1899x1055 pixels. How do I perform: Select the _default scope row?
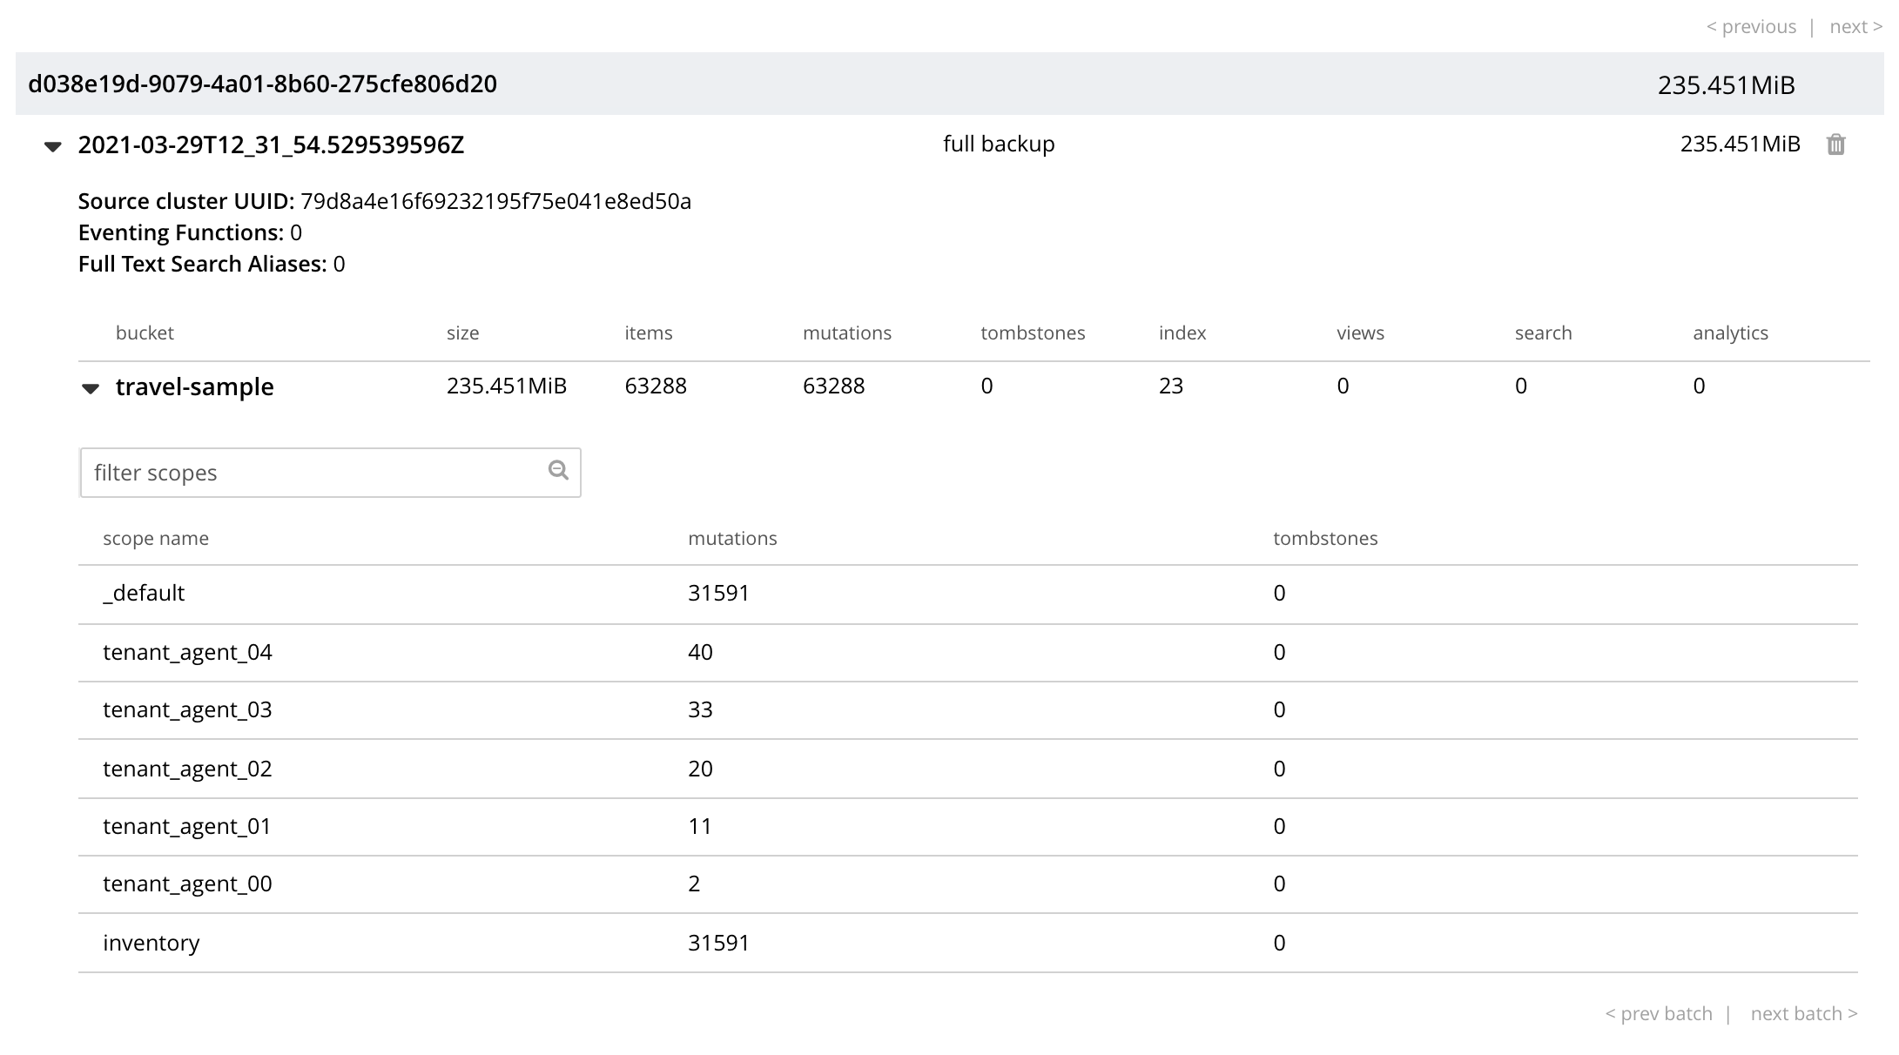144,594
